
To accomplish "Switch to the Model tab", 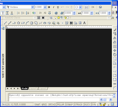I will (x=24, y=89).
